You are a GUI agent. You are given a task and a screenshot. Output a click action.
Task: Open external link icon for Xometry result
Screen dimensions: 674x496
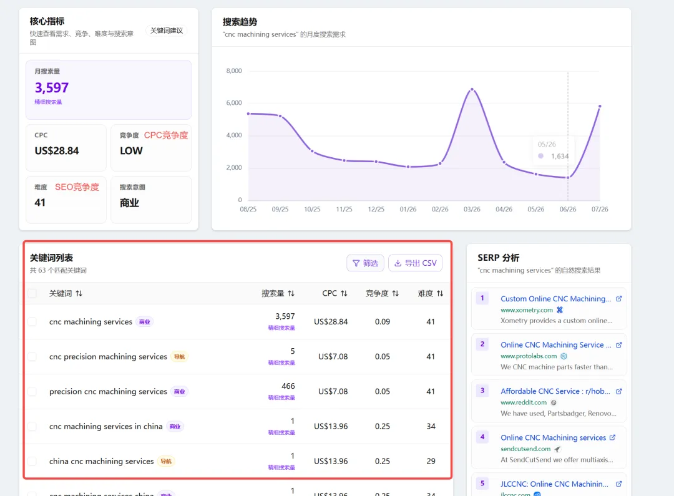[x=618, y=299]
